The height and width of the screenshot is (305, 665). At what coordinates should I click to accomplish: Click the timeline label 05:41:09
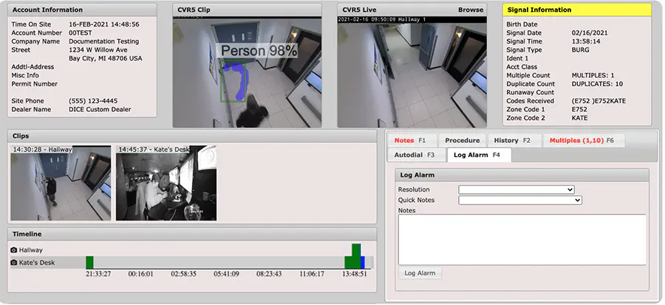(x=226, y=274)
